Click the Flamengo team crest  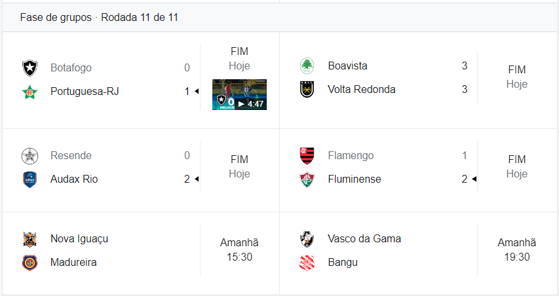(307, 155)
